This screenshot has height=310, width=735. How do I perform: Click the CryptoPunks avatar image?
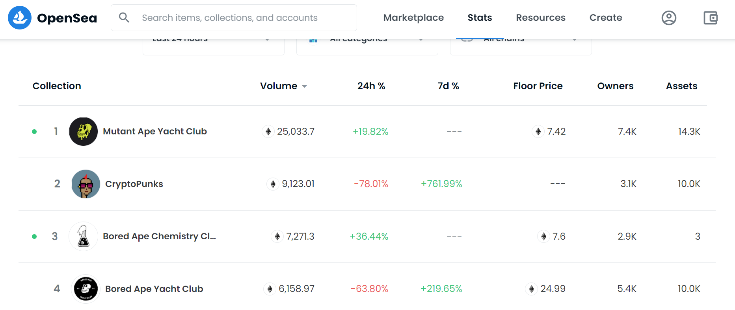pyautogui.click(x=86, y=184)
